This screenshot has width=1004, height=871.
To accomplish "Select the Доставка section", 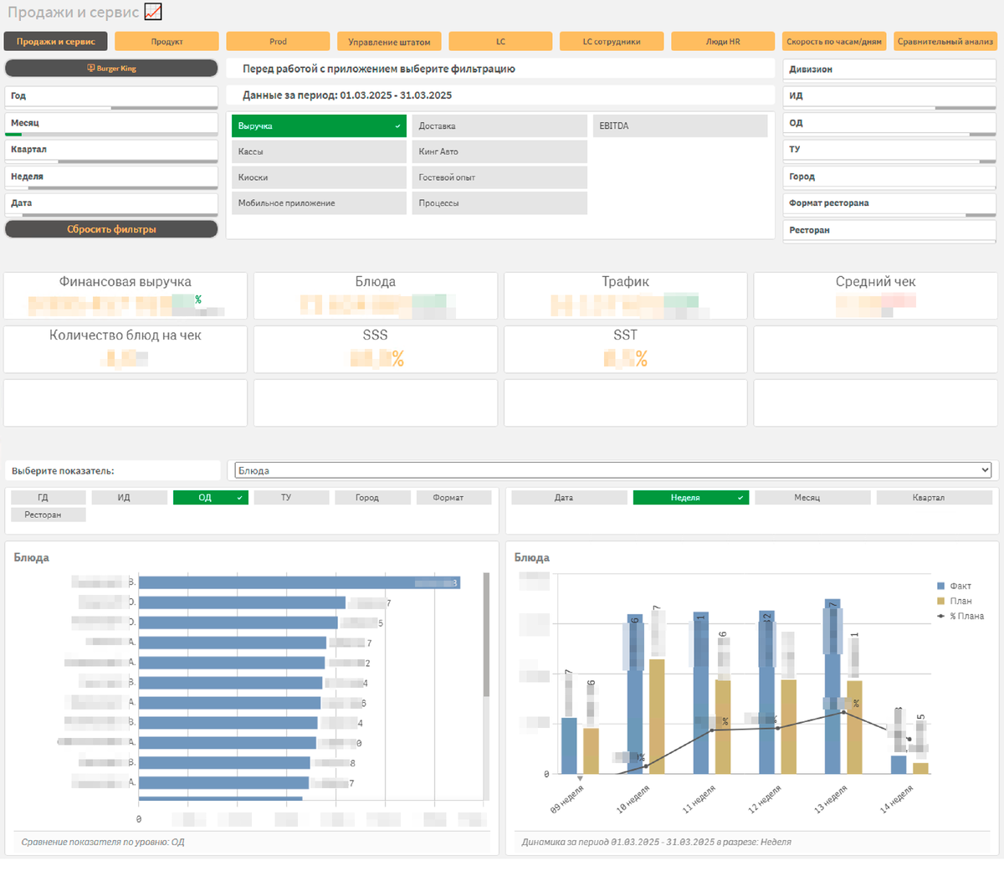I will pos(499,126).
